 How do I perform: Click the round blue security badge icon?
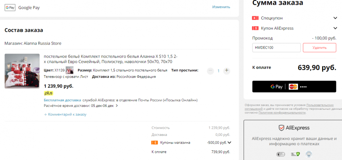pos(309,154)
